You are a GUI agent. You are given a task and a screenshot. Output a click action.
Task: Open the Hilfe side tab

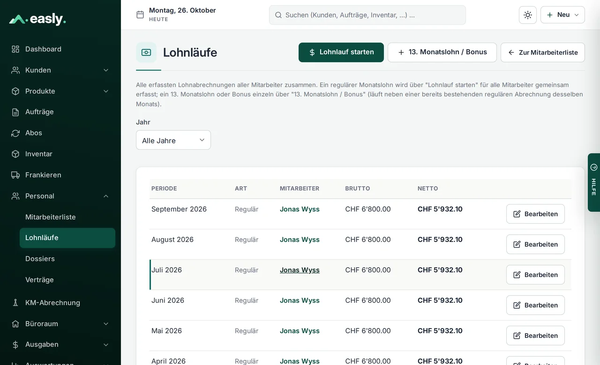594,182
